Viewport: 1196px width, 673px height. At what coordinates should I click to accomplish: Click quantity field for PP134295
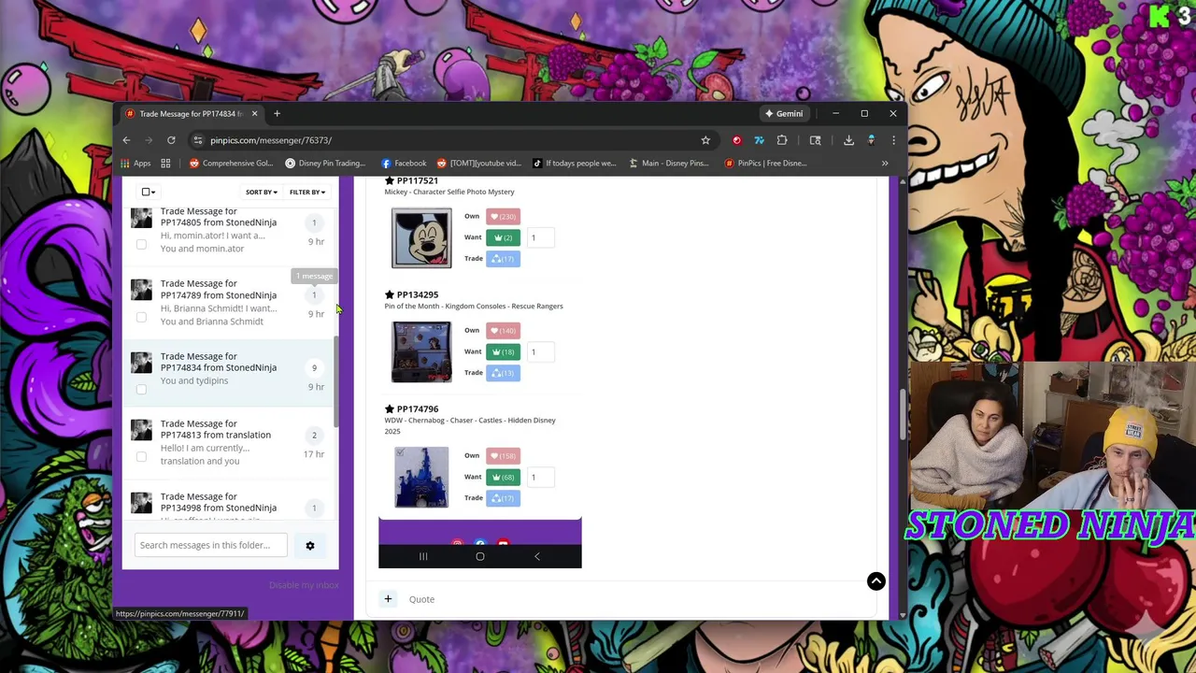(x=541, y=351)
